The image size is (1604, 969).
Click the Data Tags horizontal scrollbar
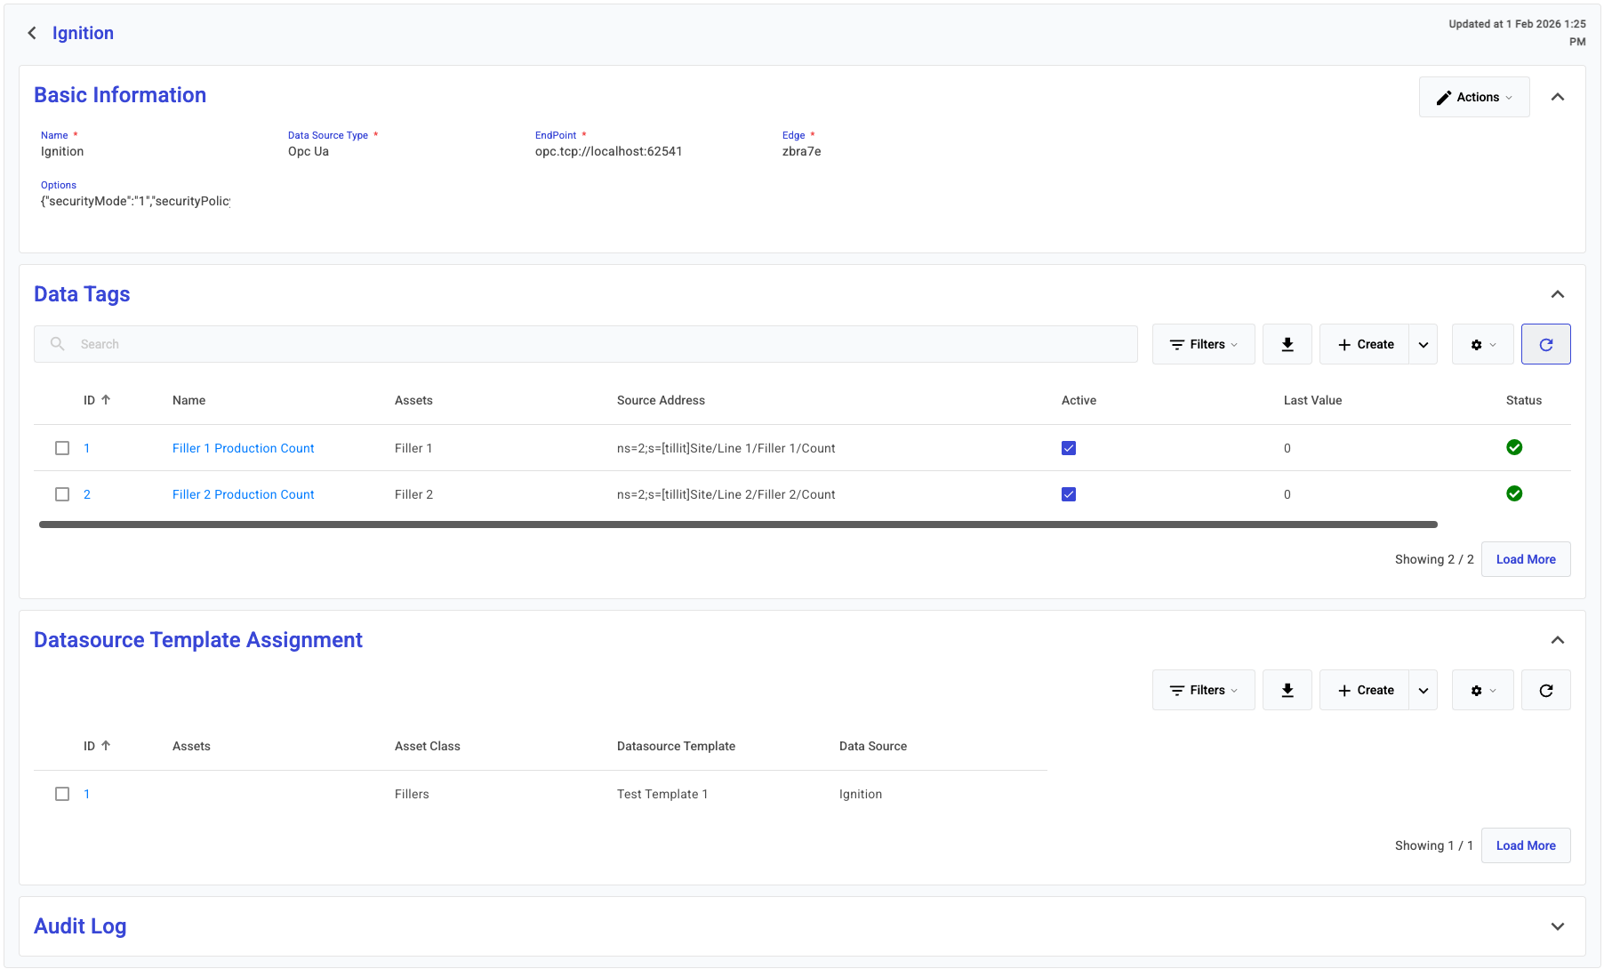737,525
